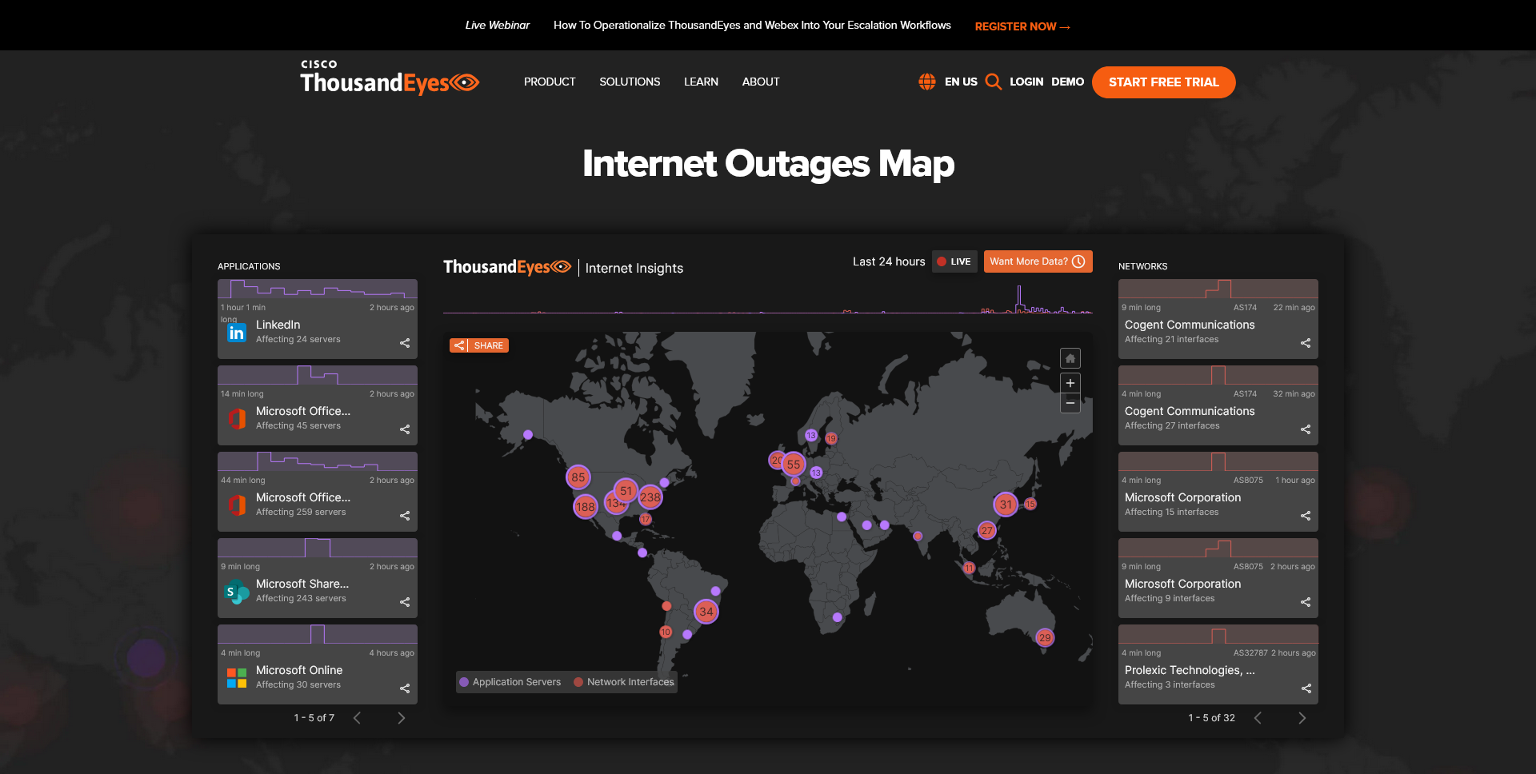Select the 85 outage cluster marker
1536x774 pixels.
[578, 477]
